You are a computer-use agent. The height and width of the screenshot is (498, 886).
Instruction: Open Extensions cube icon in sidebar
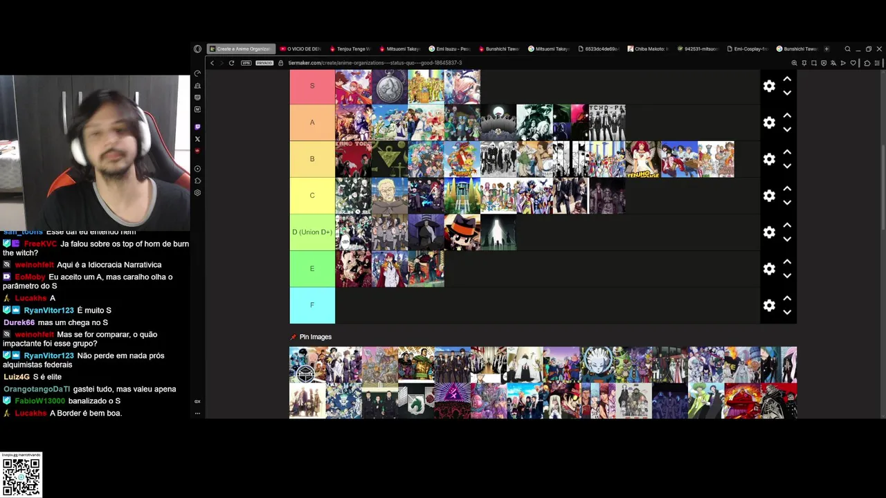tap(197, 181)
